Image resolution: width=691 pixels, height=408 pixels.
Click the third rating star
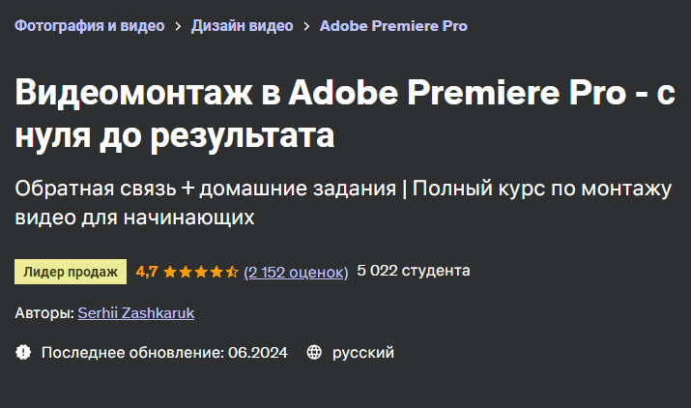[201, 272]
